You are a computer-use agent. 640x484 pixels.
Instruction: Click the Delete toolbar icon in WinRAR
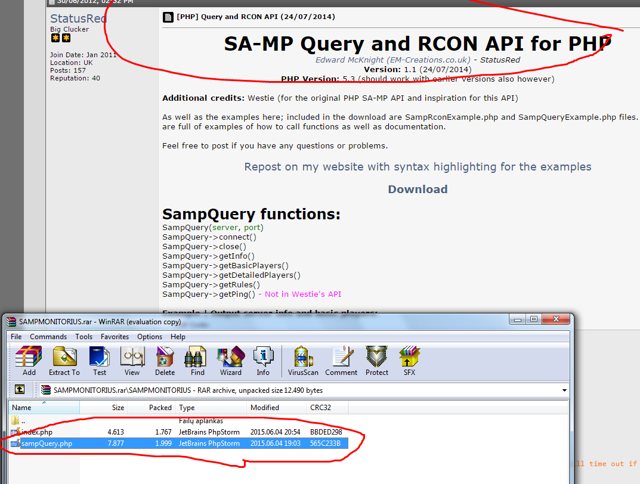(x=165, y=361)
